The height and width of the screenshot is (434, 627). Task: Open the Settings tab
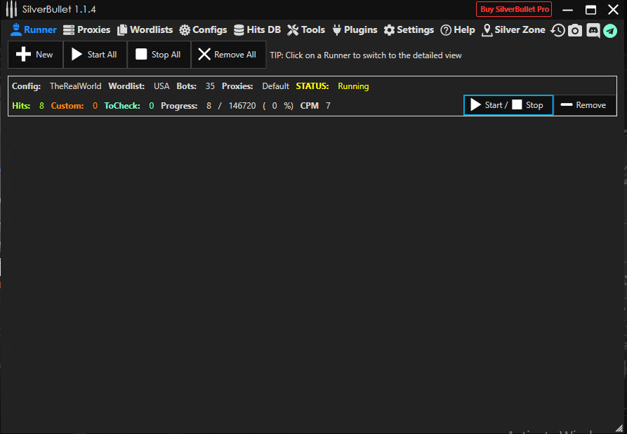point(409,30)
